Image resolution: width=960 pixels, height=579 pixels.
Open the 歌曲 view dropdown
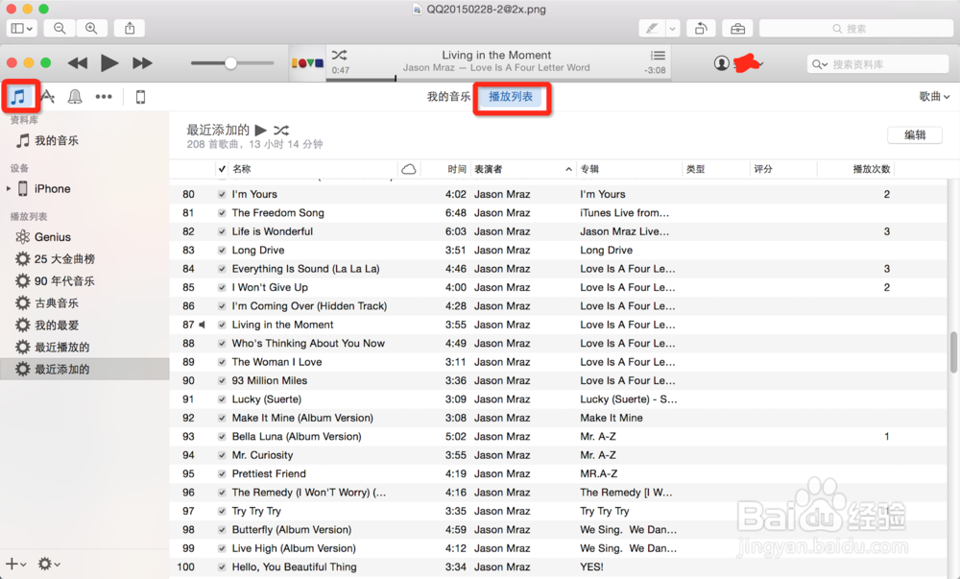(x=934, y=96)
